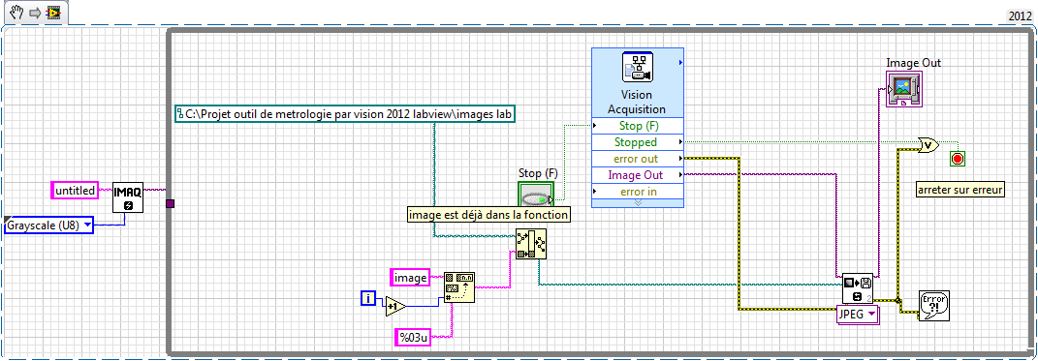
Task: Select the increment (+1) function
Action: pos(395,307)
